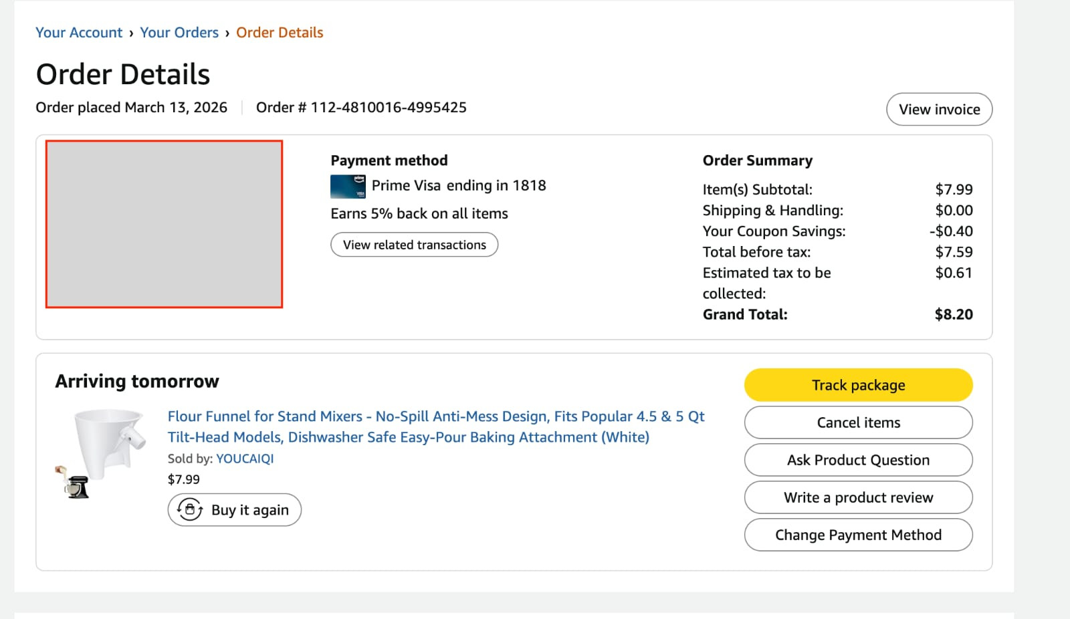Screen dimensions: 1070x619
Task: Select Change Payment Method button
Action: pyautogui.click(x=858, y=535)
